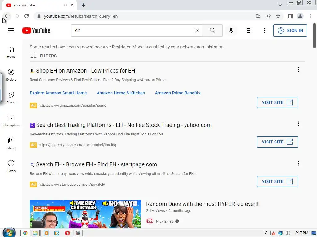Click the YouTube logo

coord(36,31)
